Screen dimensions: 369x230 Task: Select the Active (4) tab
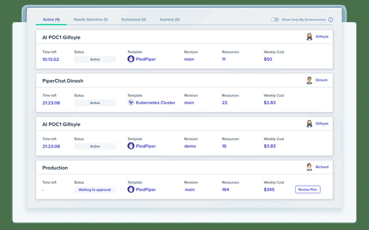51,20
